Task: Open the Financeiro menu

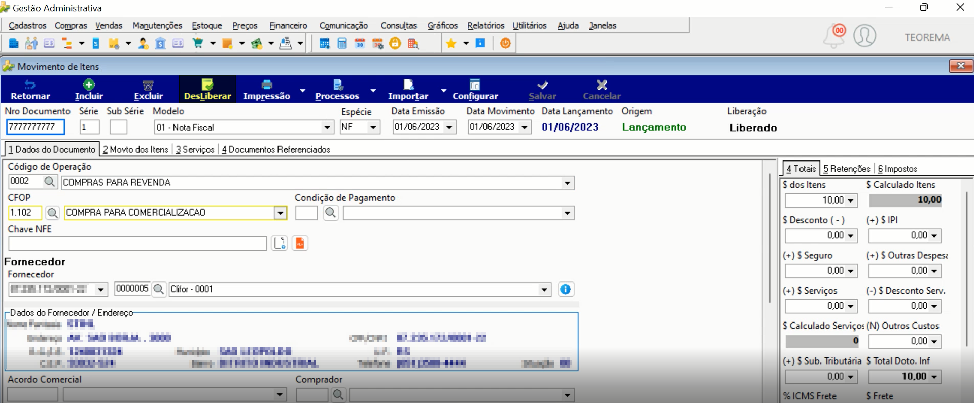Action: pyautogui.click(x=288, y=25)
